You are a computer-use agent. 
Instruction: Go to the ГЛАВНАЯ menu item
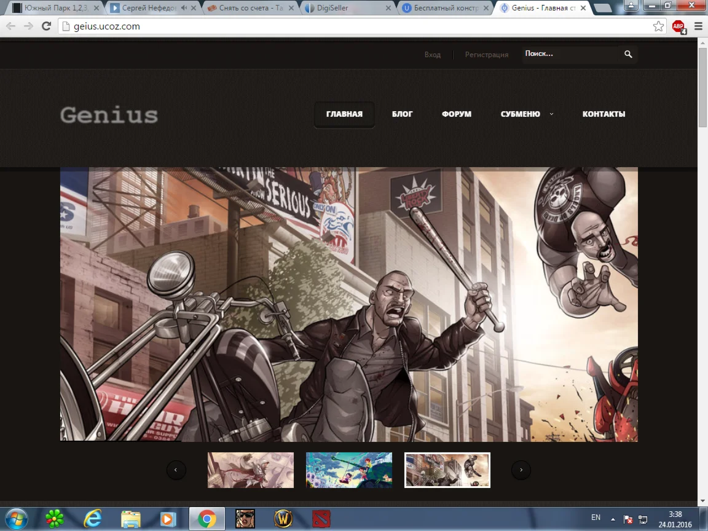click(x=345, y=114)
